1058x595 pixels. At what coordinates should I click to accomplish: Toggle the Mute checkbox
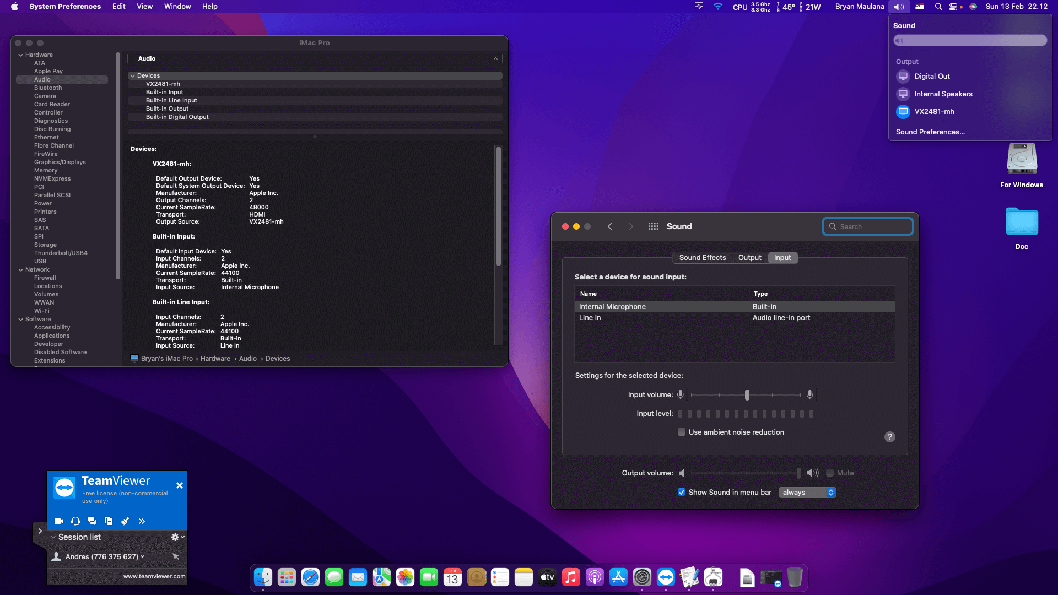coord(830,473)
